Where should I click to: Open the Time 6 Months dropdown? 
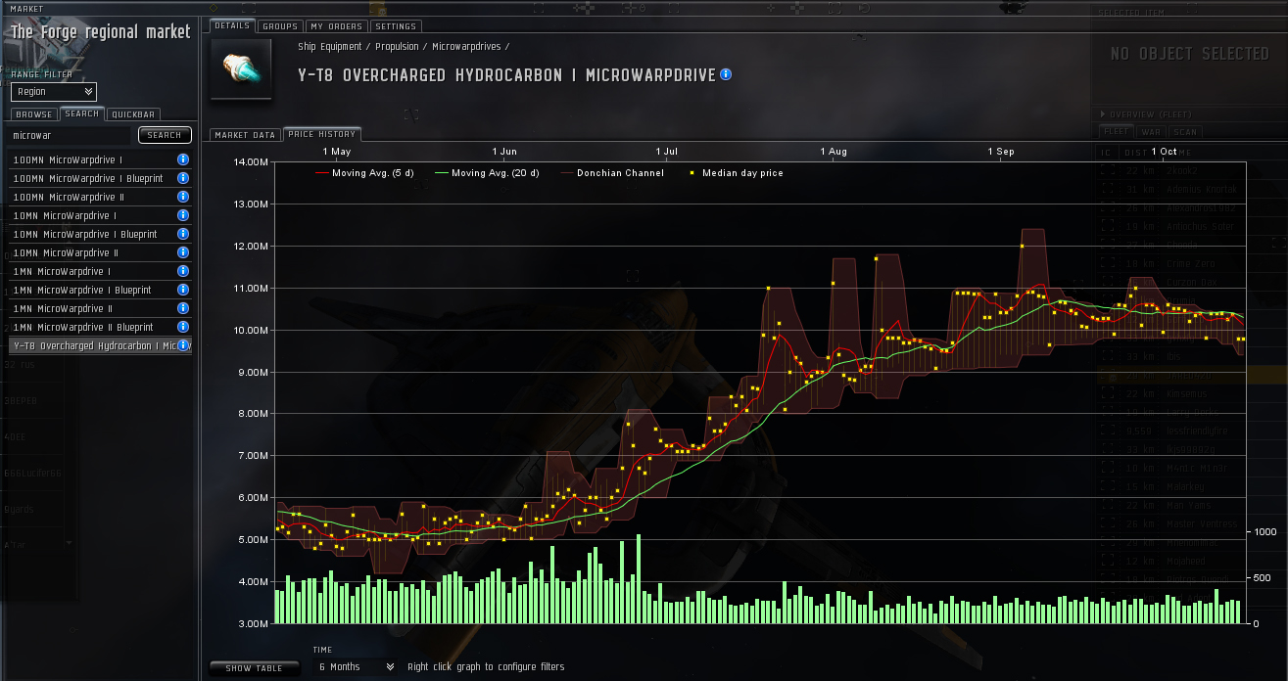tap(357, 666)
